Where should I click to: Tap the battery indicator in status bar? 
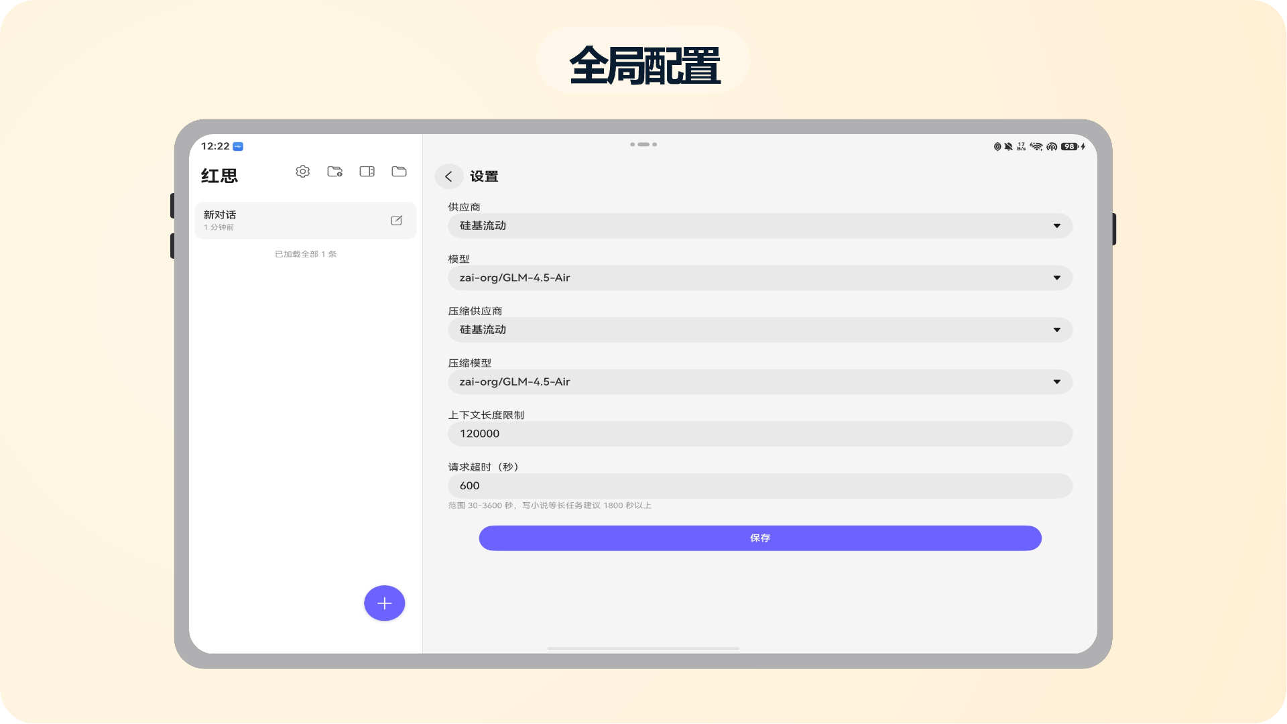point(1070,146)
